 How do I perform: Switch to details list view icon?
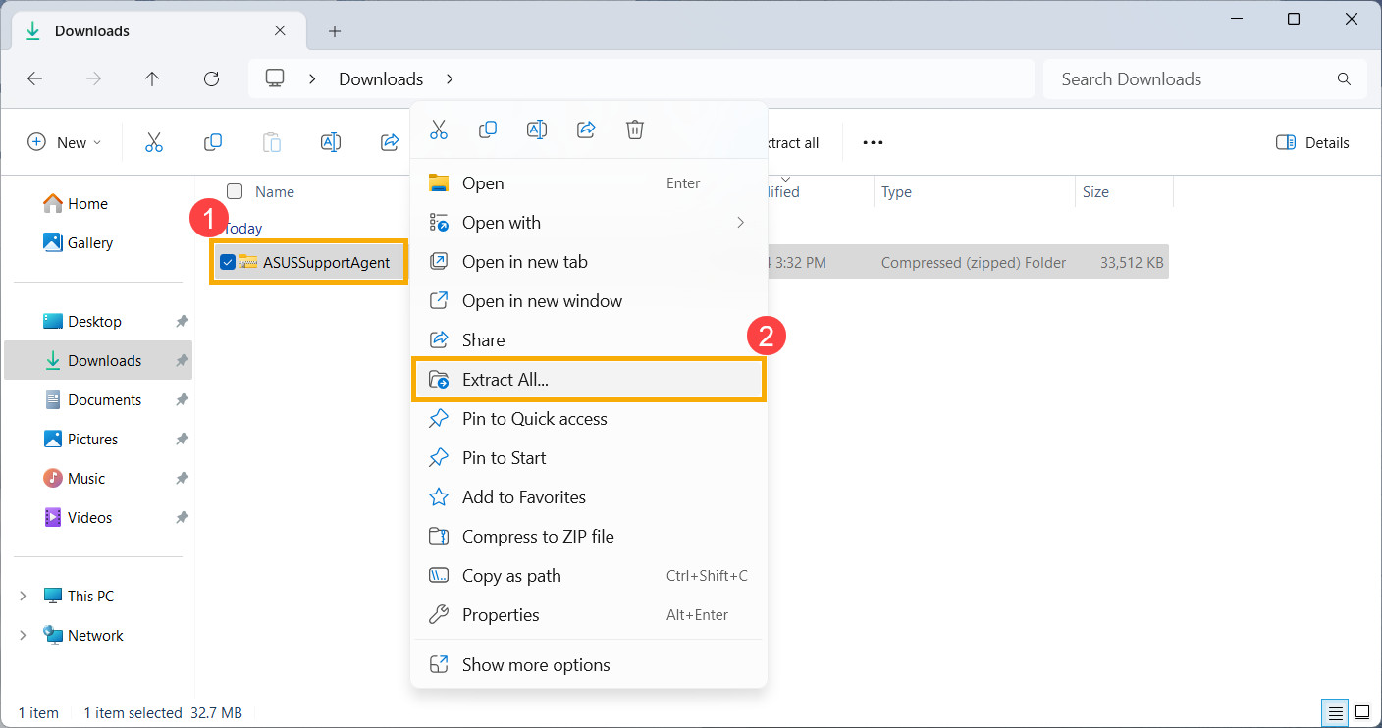tap(1336, 712)
